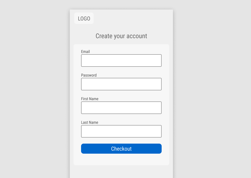Focus the Email input field

[x=121, y=61]
